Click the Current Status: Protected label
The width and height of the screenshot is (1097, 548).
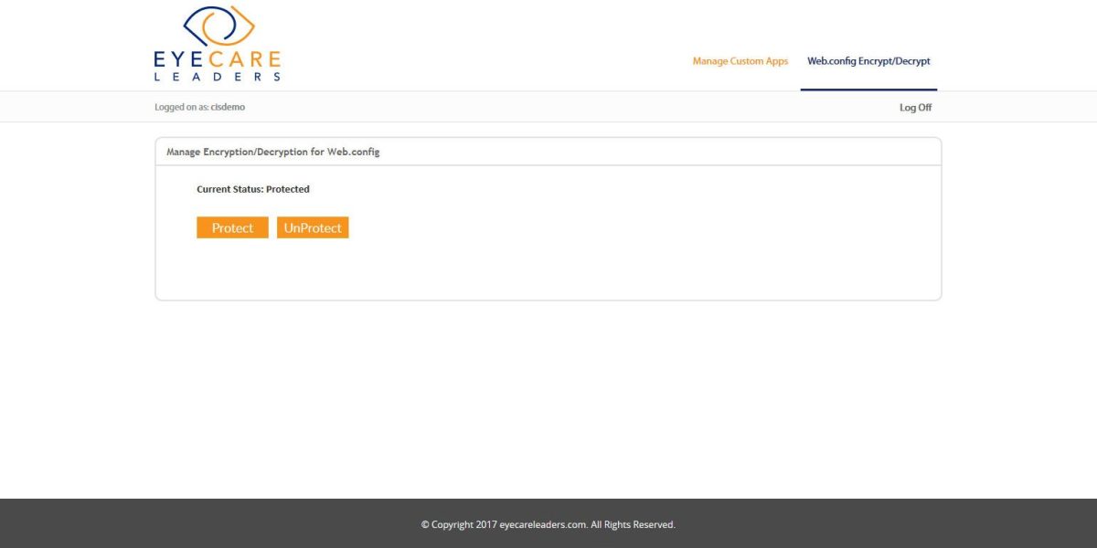(253, 189)
